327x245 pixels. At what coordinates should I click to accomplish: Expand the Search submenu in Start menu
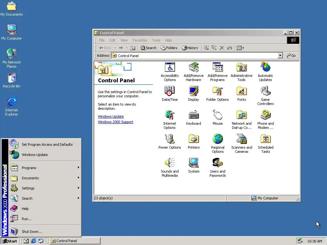coord(45,198)
